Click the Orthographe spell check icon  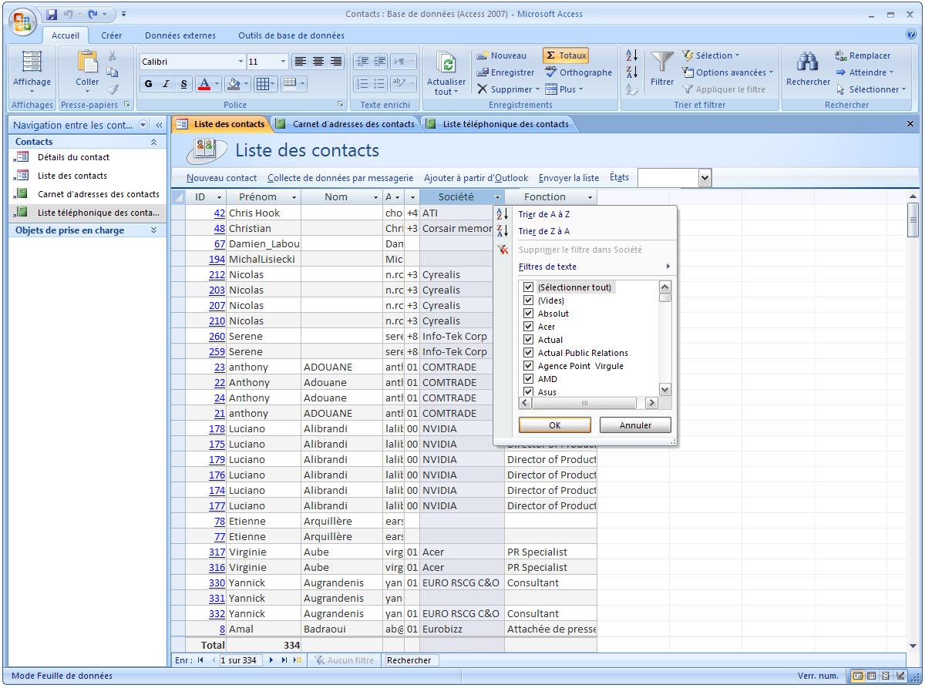550,72
